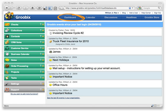Click the Projects help question mark

point(41,72)
